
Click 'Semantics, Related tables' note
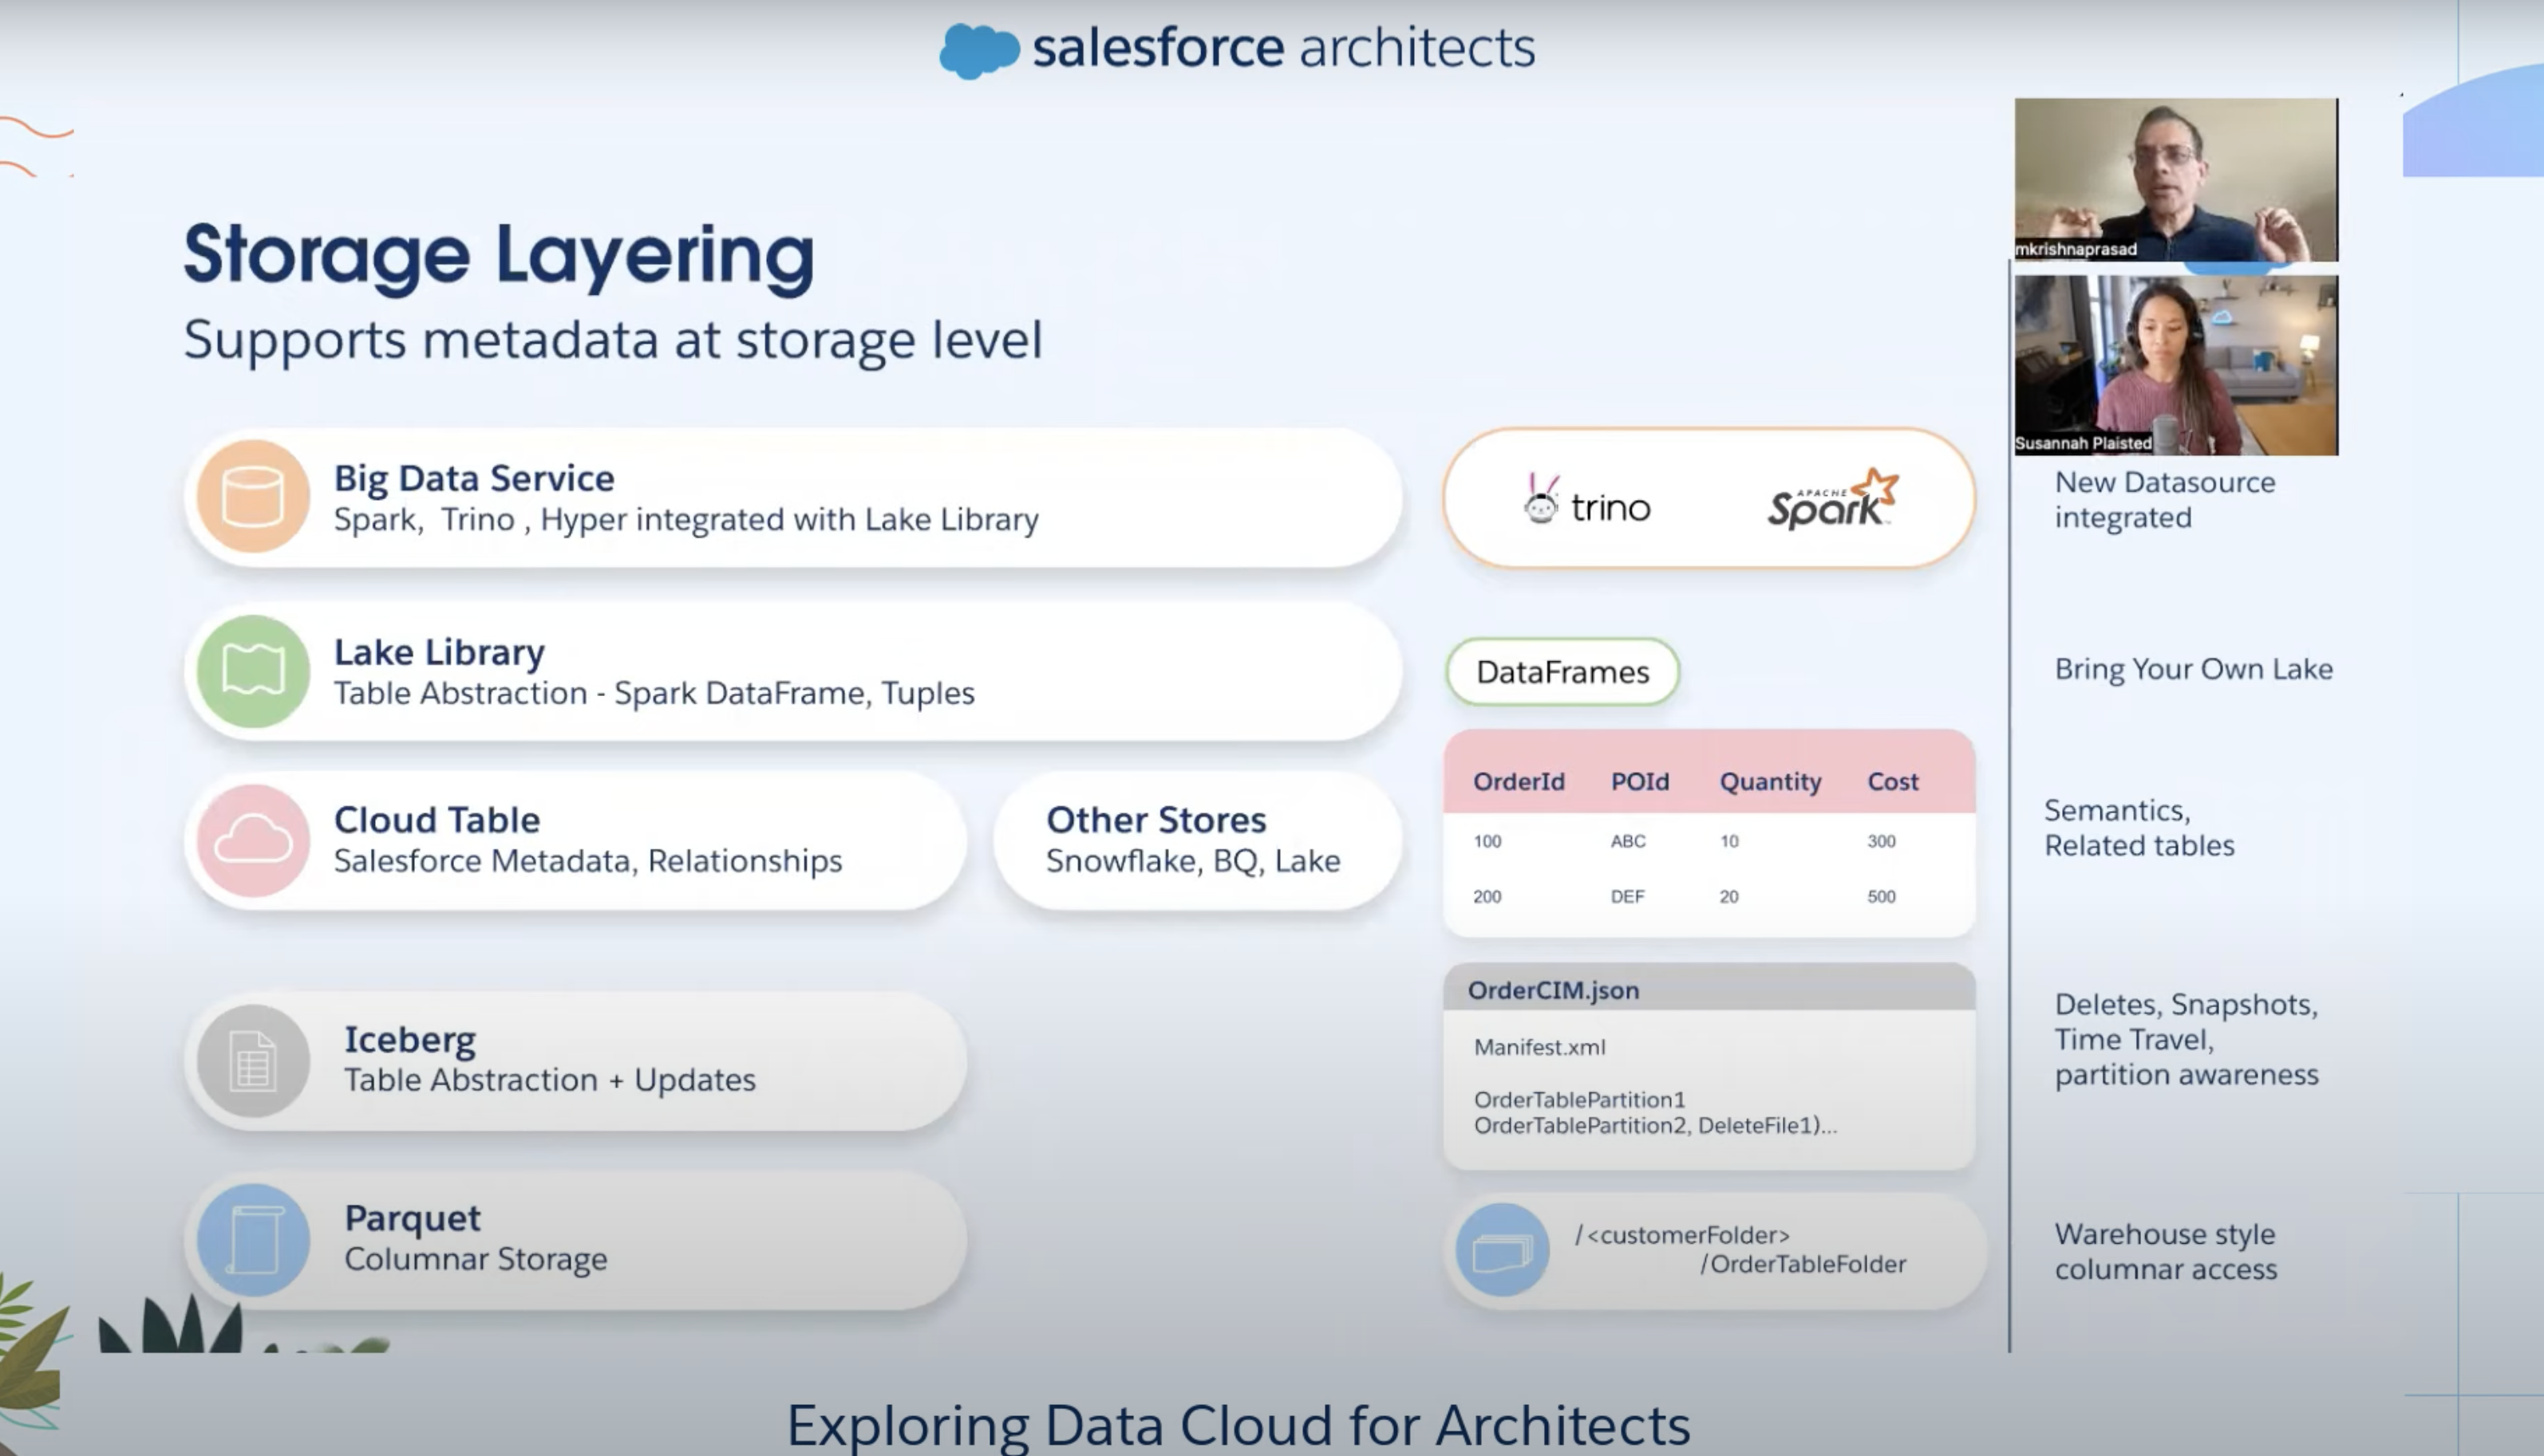click(x=2139, y=828)
